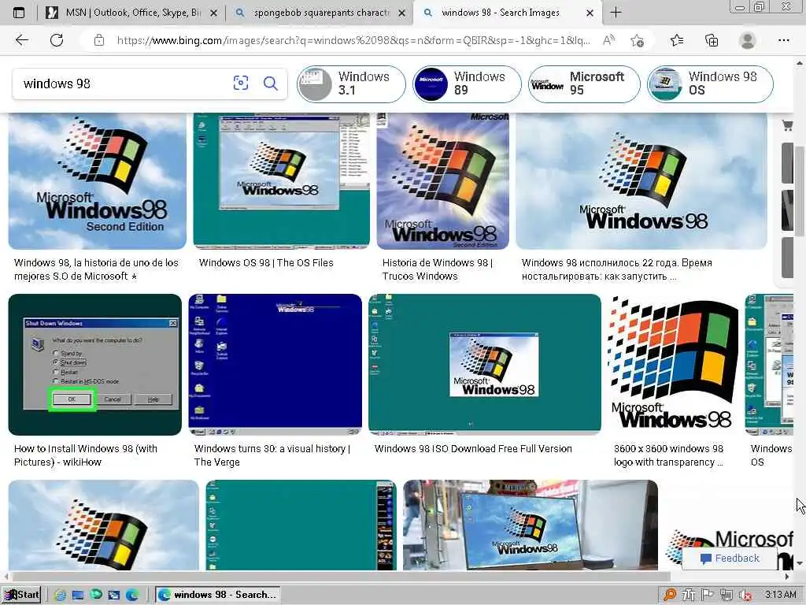806x605 pixels.
Task: Close the MSN tab
Action: (214, 13)
